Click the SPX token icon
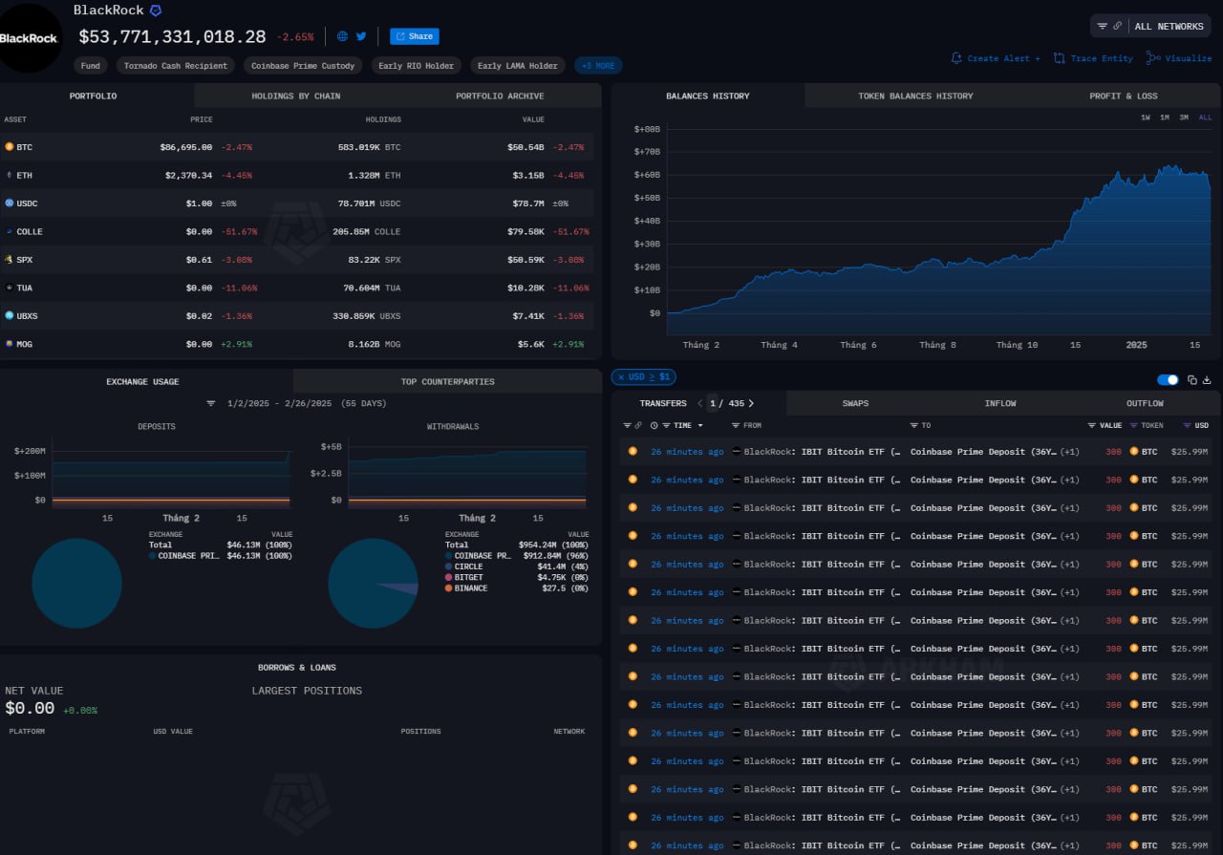1223x855 pixels. click(x=10, y=259)
